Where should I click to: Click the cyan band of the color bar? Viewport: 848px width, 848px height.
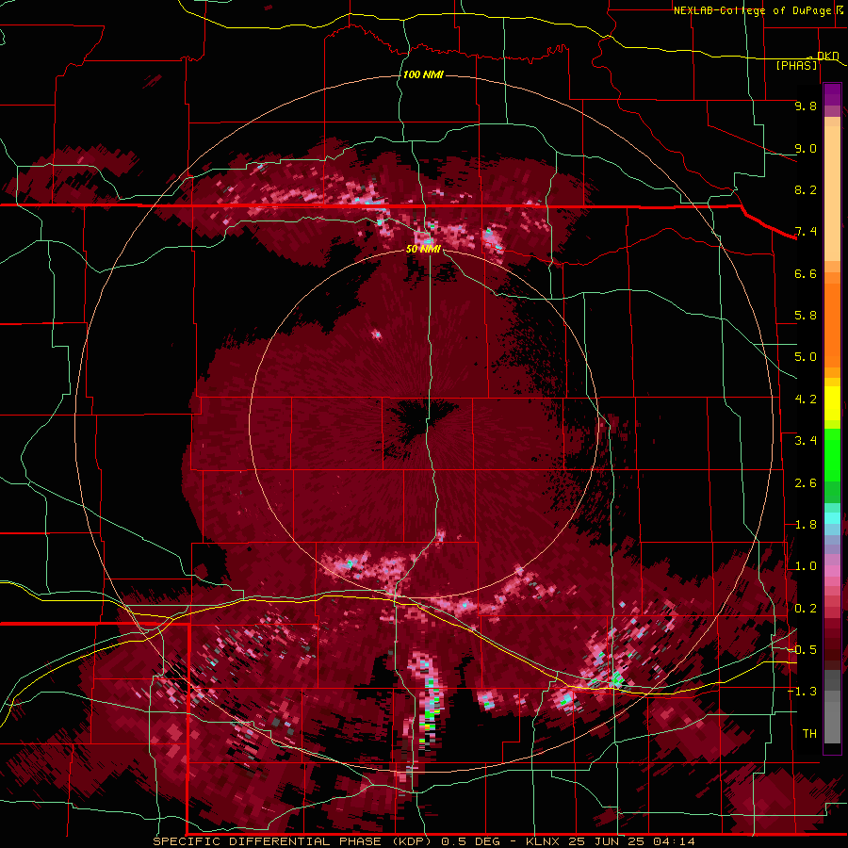pos(832,518)
